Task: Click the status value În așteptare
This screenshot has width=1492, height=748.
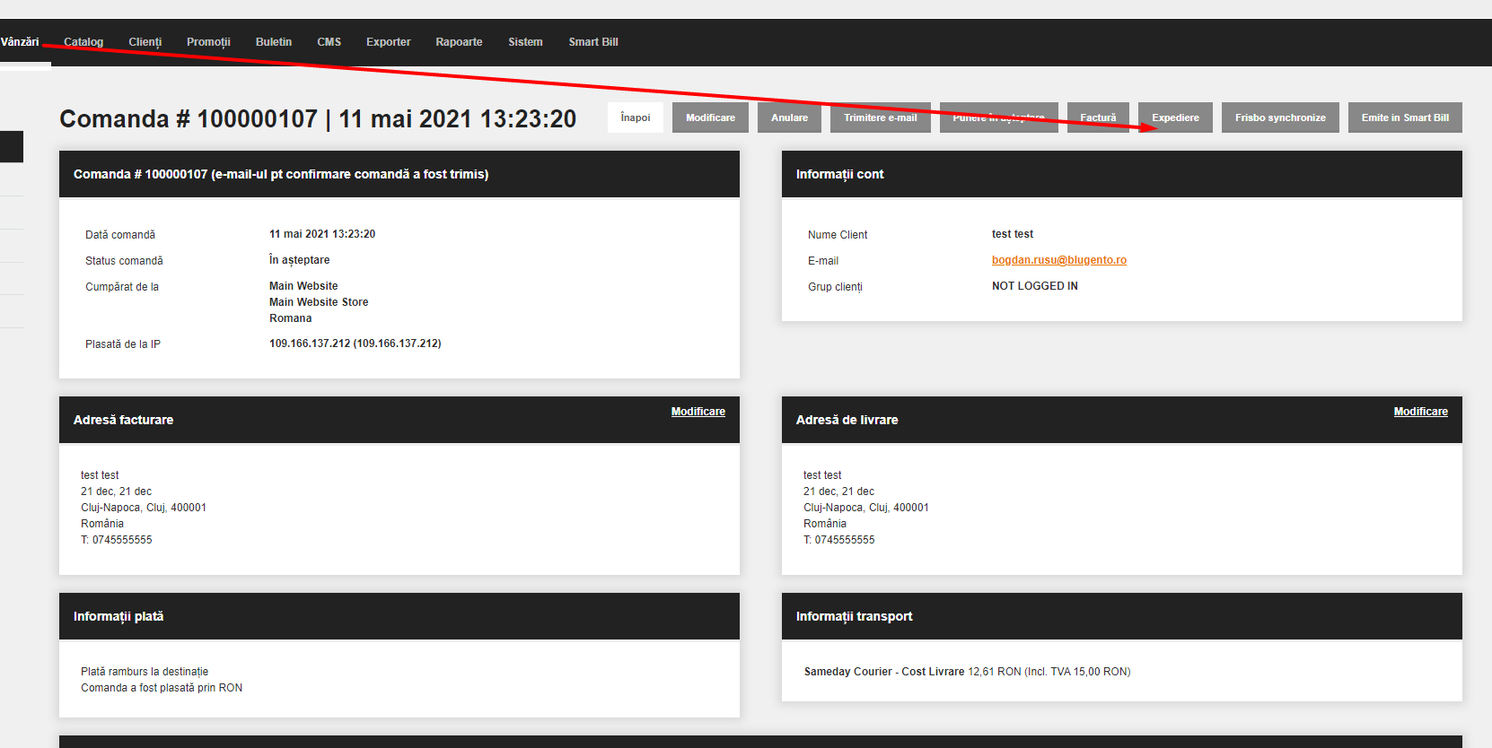Action: click(x=300, y=260)
